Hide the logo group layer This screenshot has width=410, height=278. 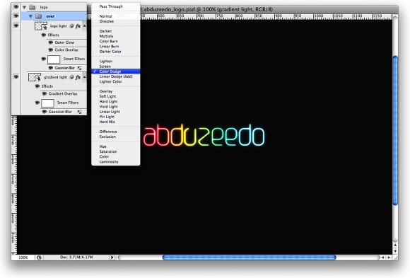pyautogui.click(x=16, y=7)
